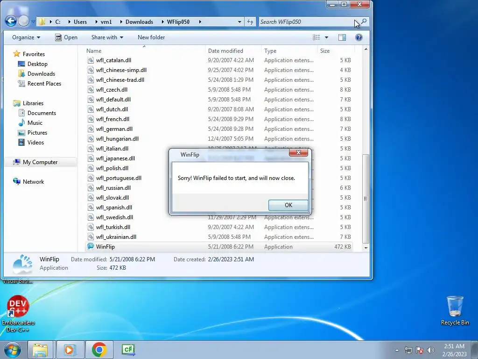Viewport: 478px width, 359px height.
Task: Open the Pictures library
Action: [x=37, y=132]
